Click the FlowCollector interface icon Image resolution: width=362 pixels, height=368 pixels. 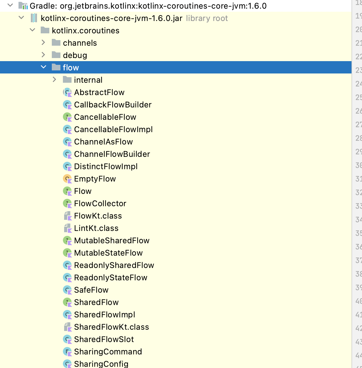coord(68,204)
